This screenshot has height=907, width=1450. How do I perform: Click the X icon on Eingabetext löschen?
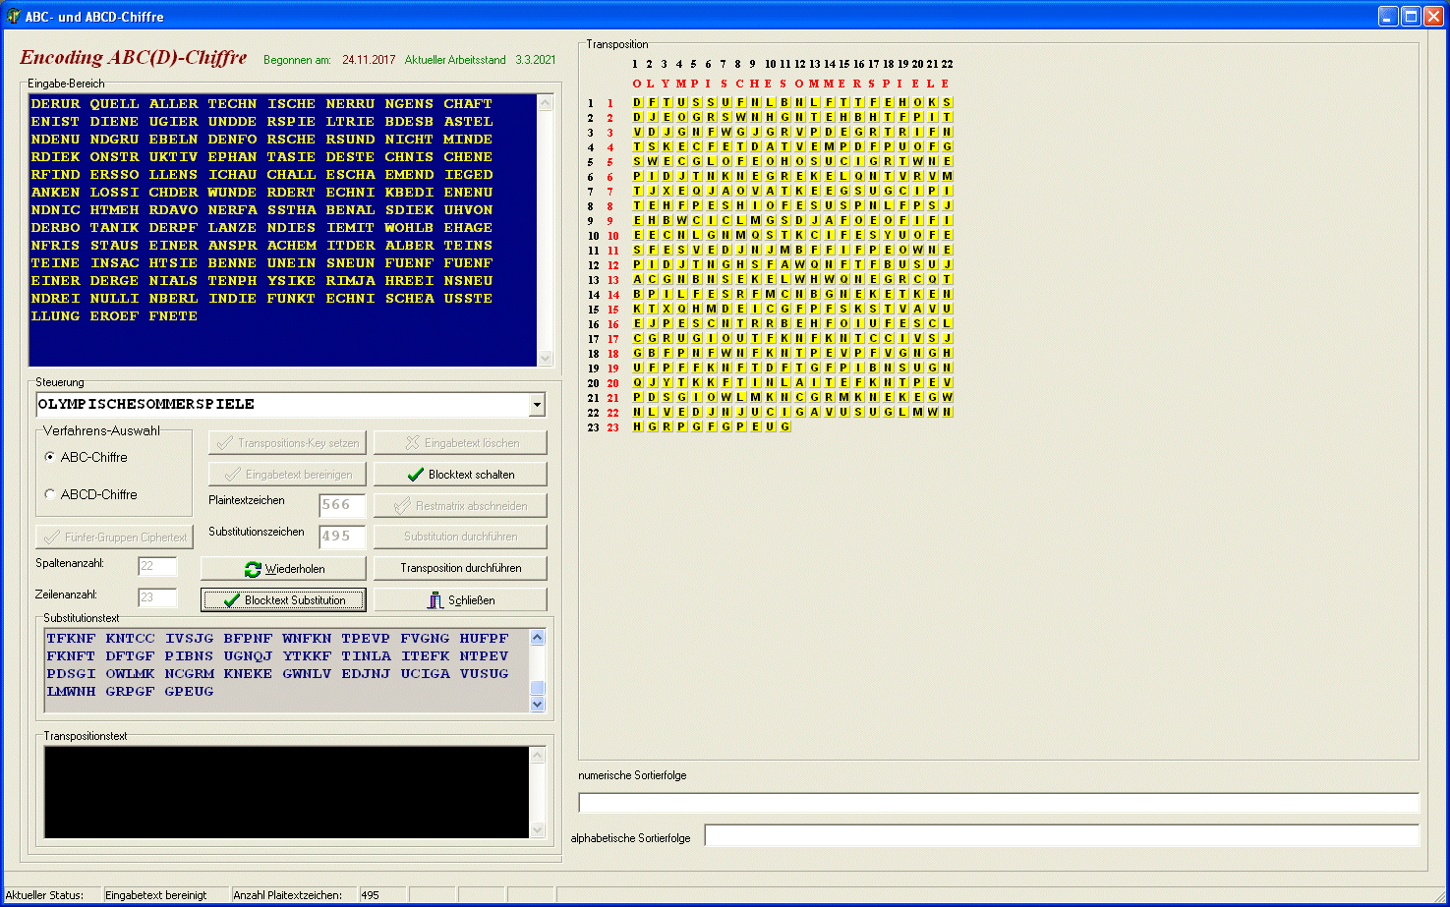click(413, 443)
